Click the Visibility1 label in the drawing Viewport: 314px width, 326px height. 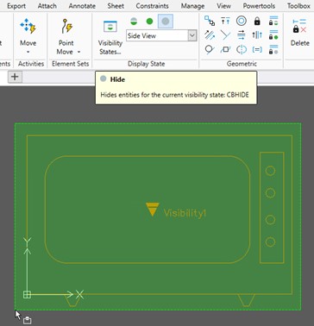point(185,213)
